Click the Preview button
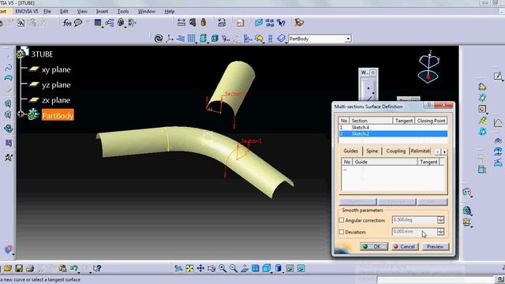 (x=435, y=247)
